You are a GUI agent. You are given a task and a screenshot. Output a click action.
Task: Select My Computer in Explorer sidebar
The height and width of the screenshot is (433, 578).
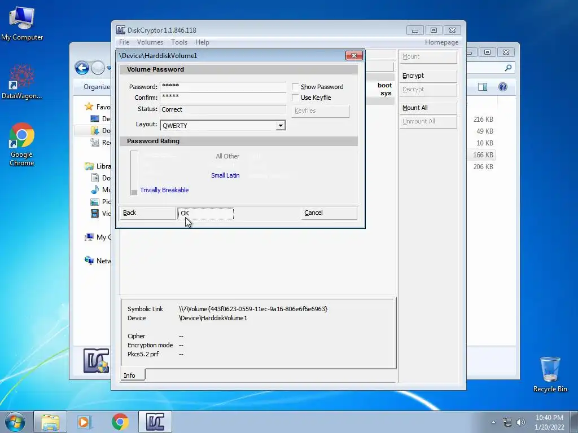tap(97, 237)
